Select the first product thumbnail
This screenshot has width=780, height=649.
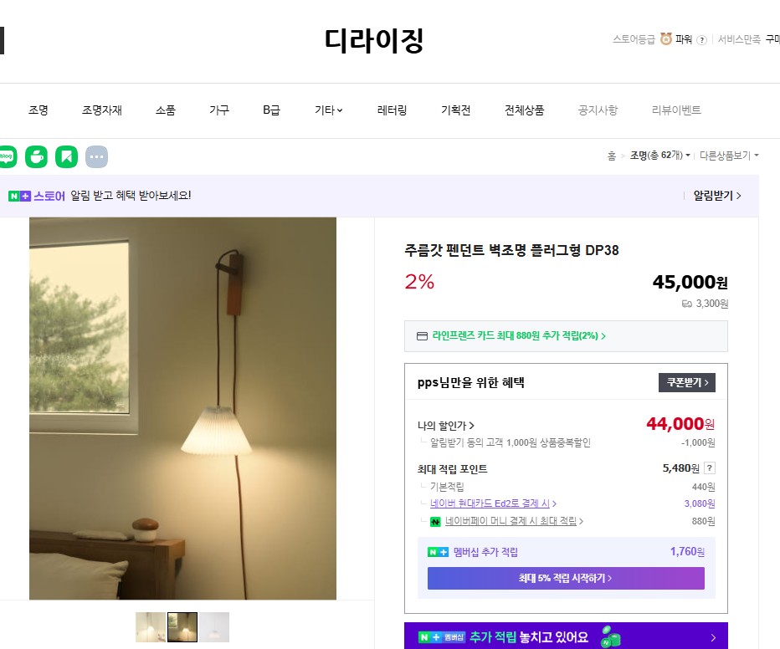pos(151,627)
